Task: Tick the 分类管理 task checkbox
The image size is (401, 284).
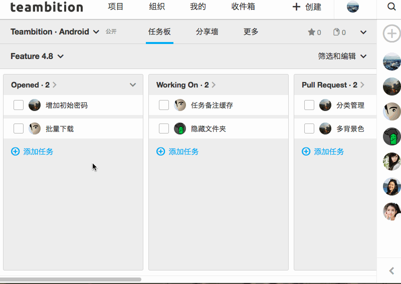Action: pyautogui.click(x=309, y=105)
